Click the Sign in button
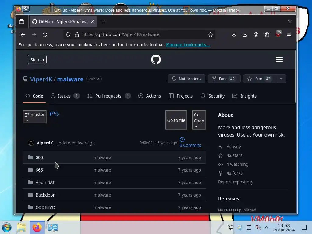This screenshot has width=312, height=234. click(x=37, y=59)
